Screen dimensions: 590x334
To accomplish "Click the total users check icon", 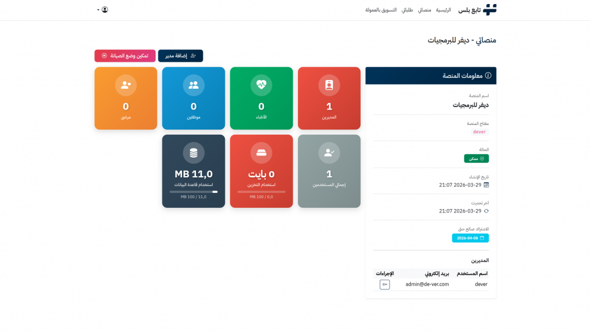I will [x=329, y=153].
